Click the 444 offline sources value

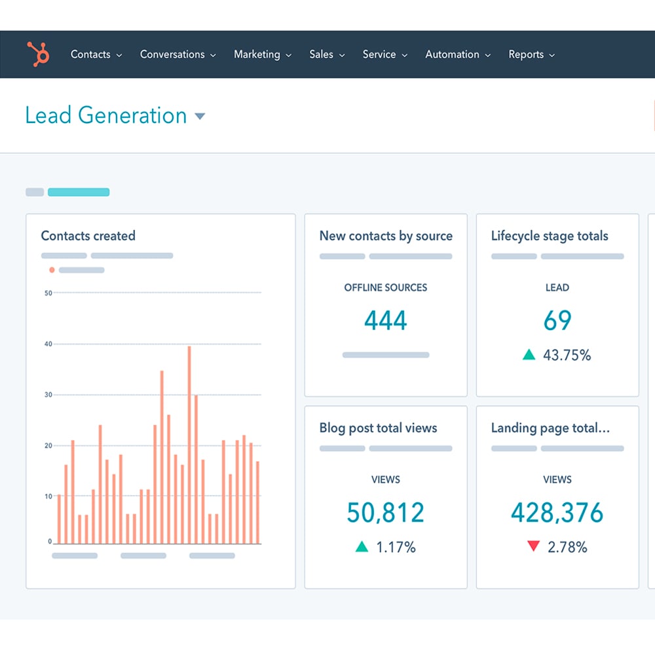pyautogui.click(x=386, y=321)
